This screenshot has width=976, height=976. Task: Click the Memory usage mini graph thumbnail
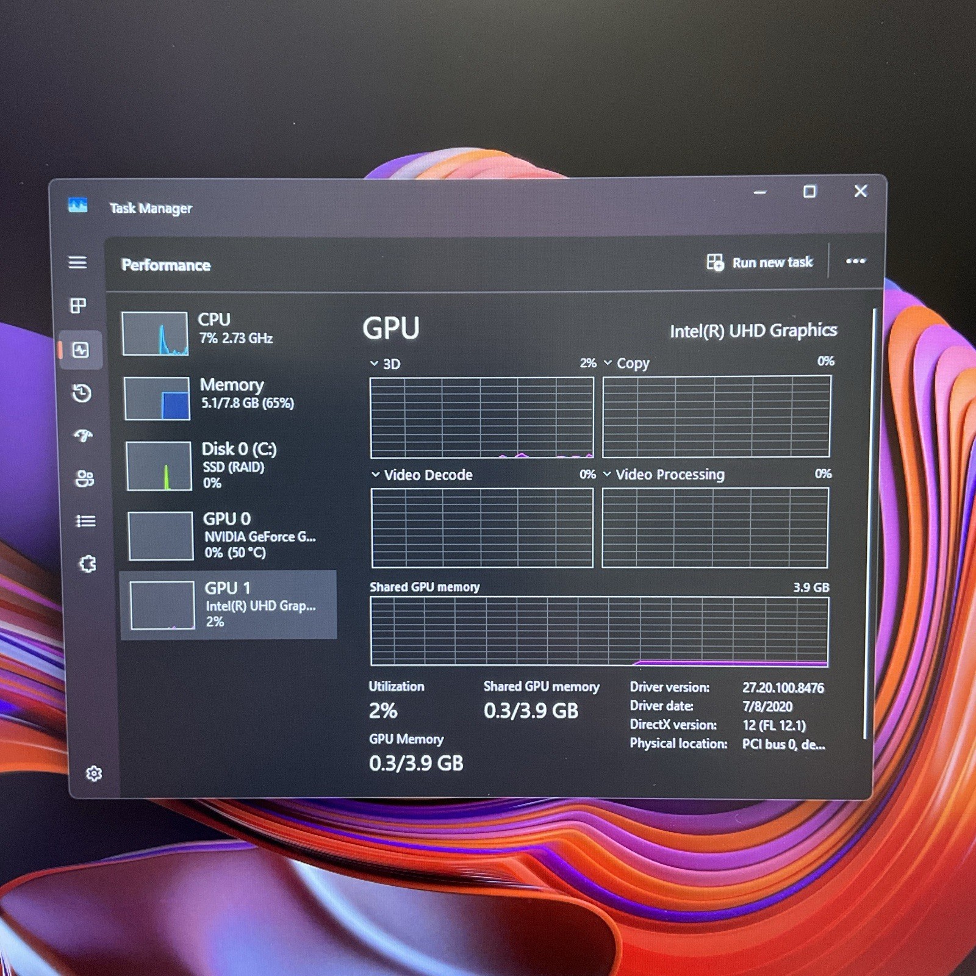point(157,398)
